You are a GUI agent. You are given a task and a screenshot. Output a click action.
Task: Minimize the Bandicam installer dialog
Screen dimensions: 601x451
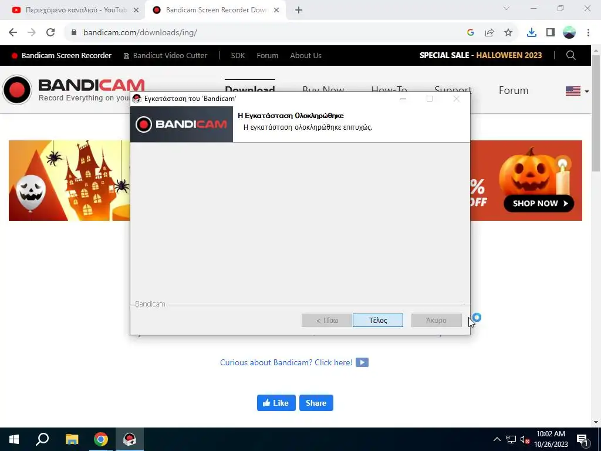click(403, 99)
